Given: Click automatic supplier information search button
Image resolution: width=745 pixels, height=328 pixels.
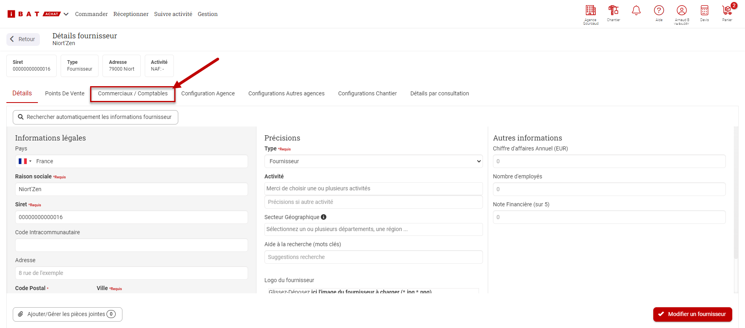Looking at the screenshot, I should coord(95,117).
